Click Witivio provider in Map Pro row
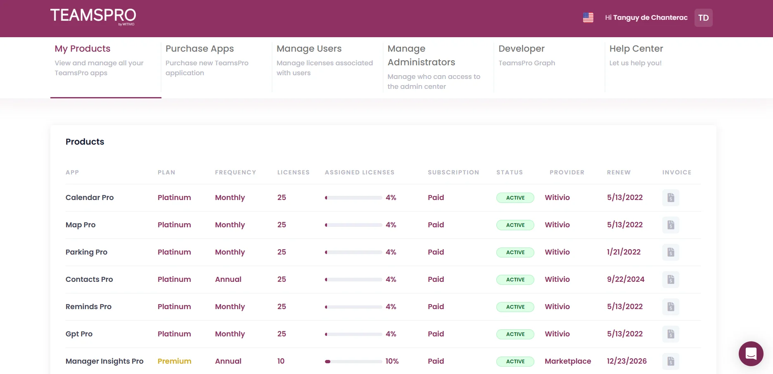Viewport: 773px width, 374px height. coord(557,225)
